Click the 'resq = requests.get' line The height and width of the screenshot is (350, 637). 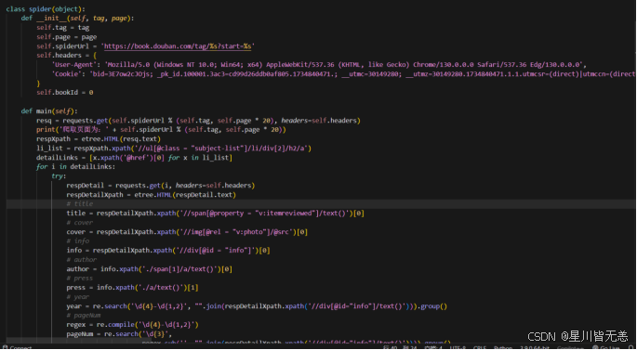198,121
